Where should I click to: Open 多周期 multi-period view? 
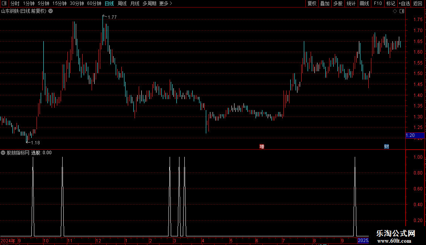pyautogui.click(x=149, y=3)
